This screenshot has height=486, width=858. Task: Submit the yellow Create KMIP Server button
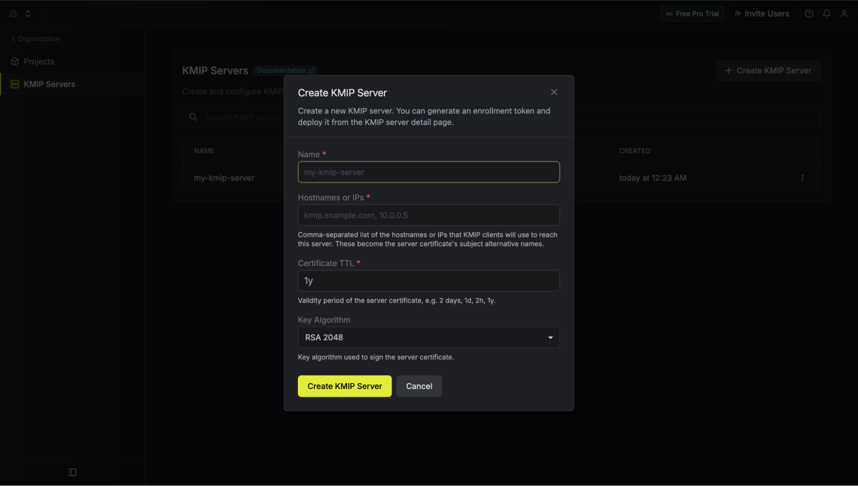(344, 386)
